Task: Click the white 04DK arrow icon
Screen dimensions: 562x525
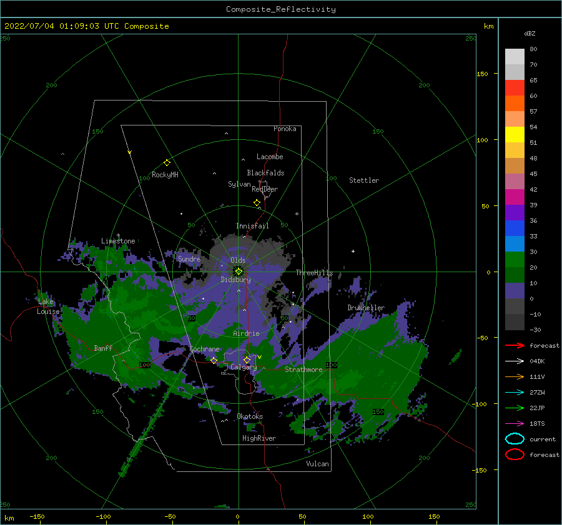Action: tap(515, 361)
